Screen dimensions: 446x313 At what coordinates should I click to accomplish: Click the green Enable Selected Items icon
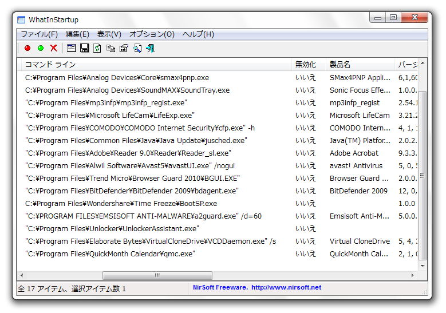(x=41, y=48)
